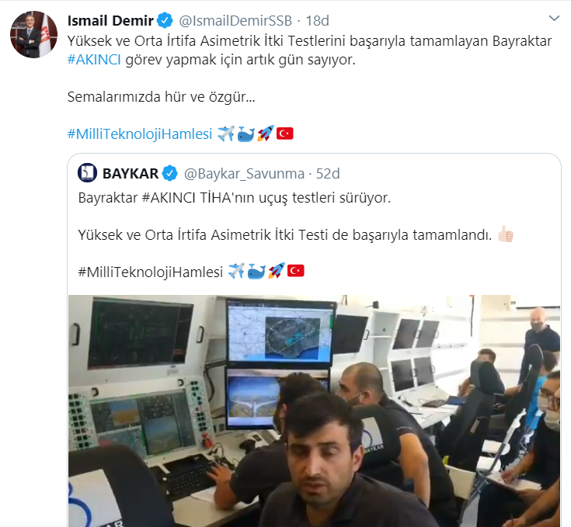Click the Turkish flag emoji in main tweet
Viewport: 571px width, 527px height.
pos(285,133)
